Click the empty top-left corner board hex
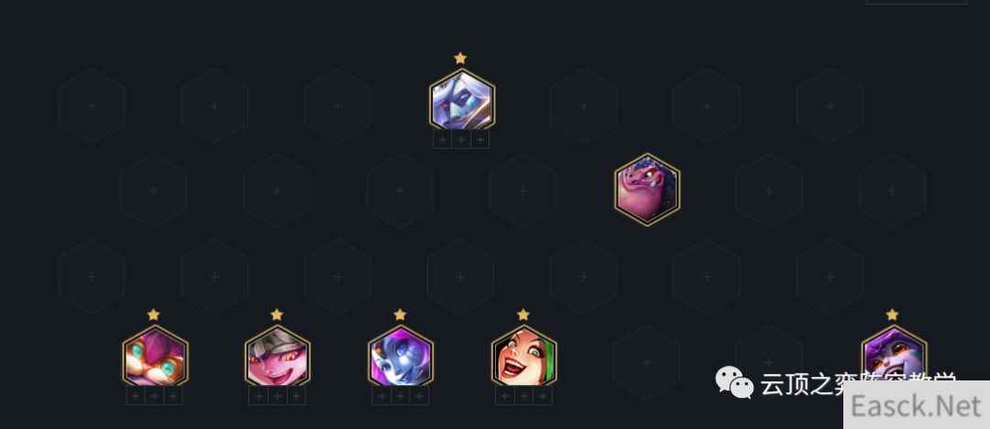Image resolution: width=990 pixels, height=429 pixels. (x=92, y=106)
